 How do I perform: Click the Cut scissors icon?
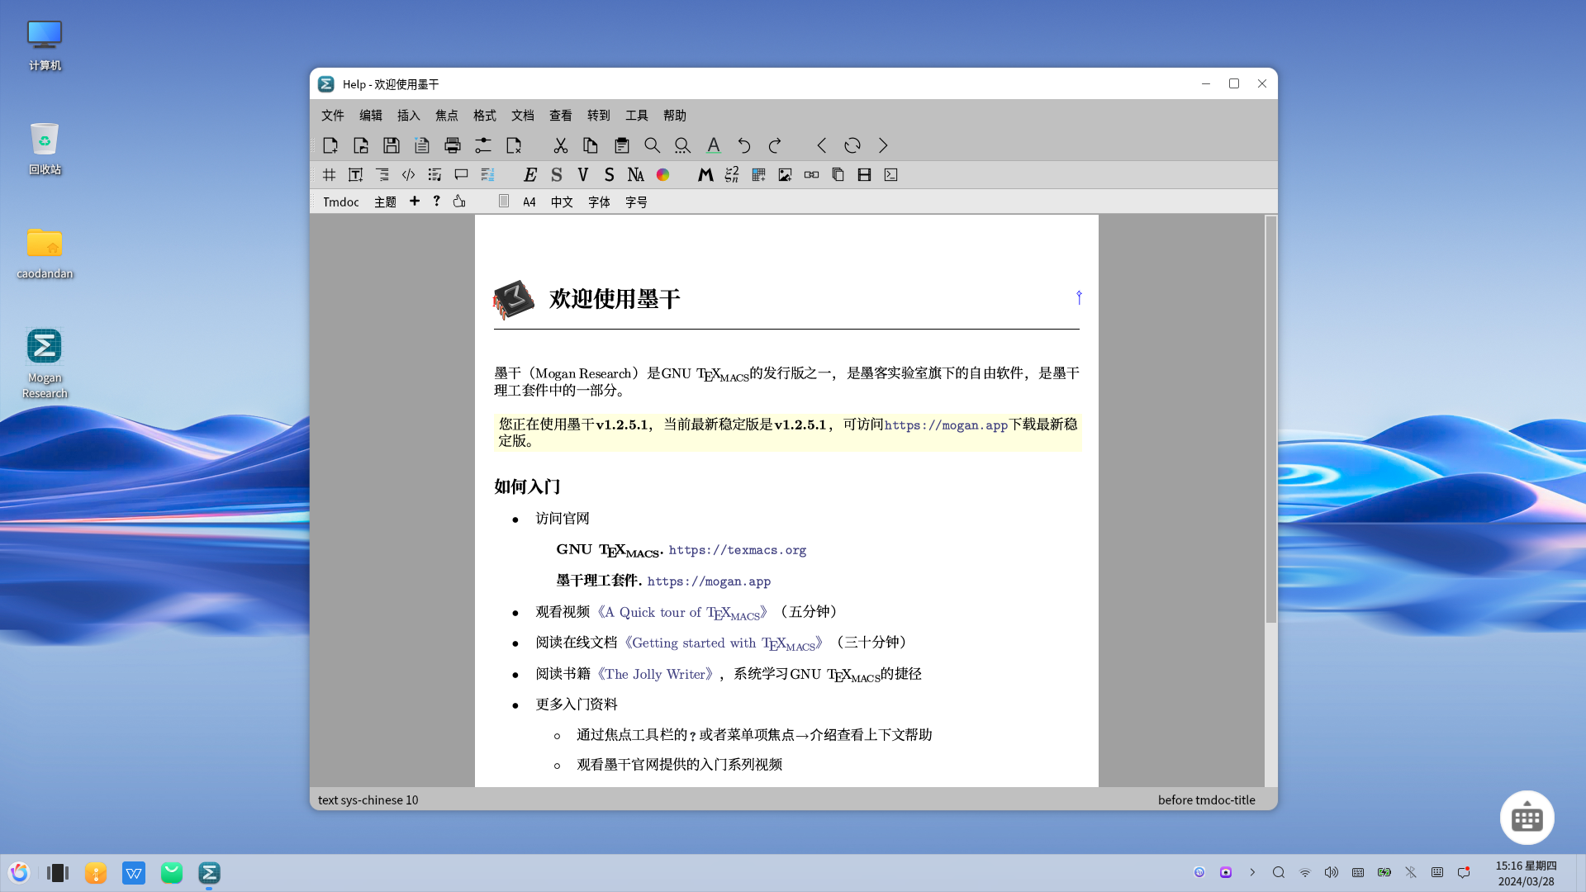(x=561, y=145)
